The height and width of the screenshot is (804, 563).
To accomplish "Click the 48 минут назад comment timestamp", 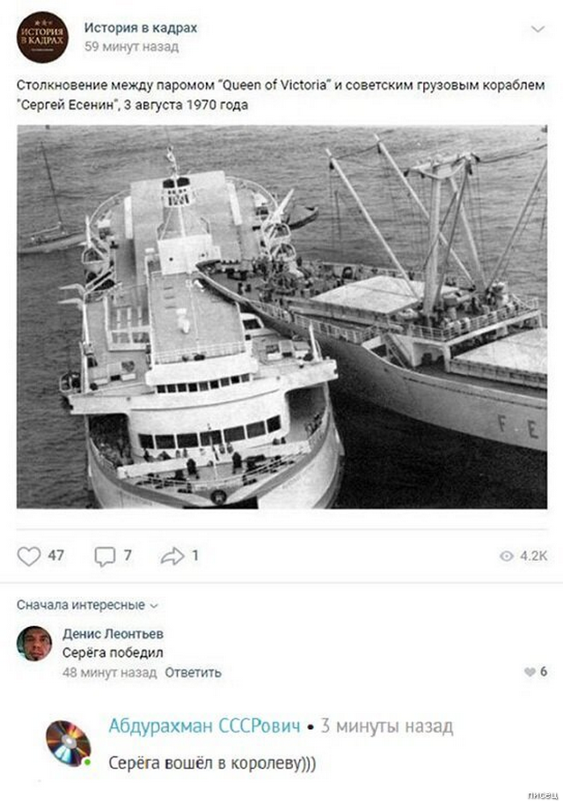I will 110,672.
